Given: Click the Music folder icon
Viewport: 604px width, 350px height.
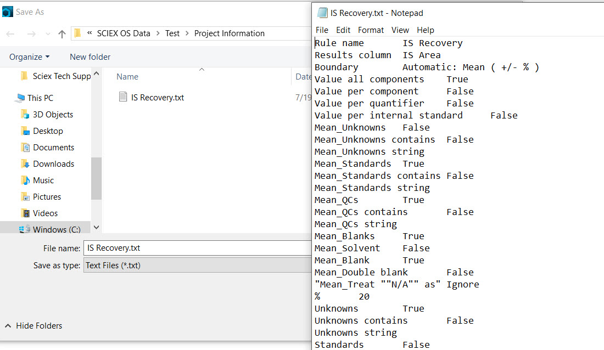Looking at the screenshot, I should point(25,180).
